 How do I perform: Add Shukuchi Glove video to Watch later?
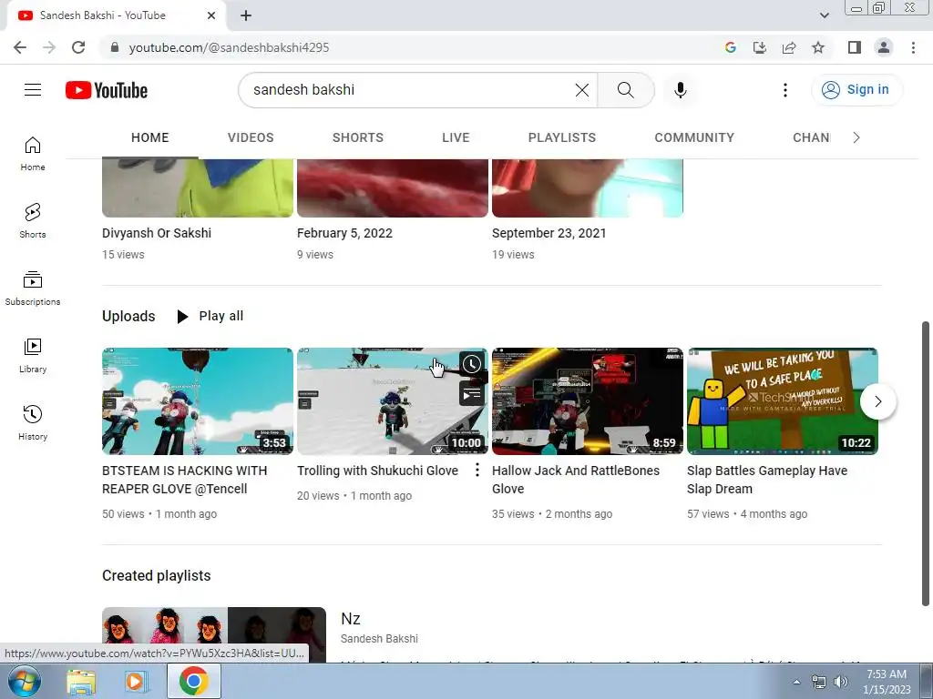point(472,364)
